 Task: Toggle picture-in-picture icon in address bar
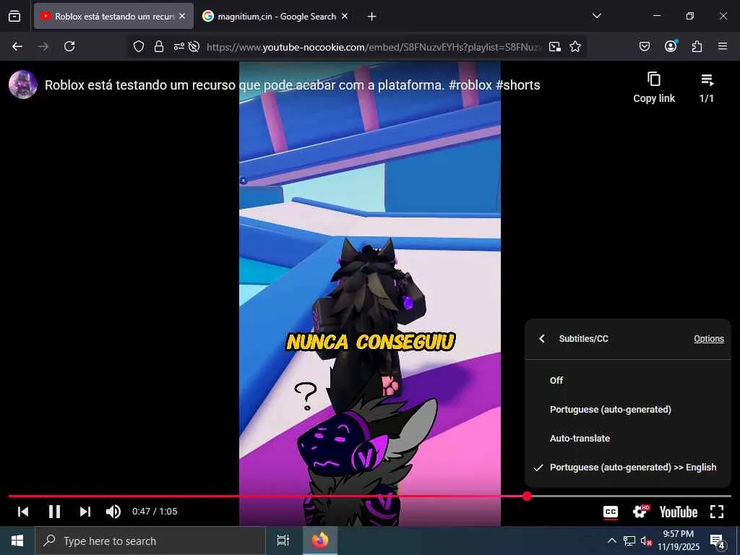coord(555,46)
